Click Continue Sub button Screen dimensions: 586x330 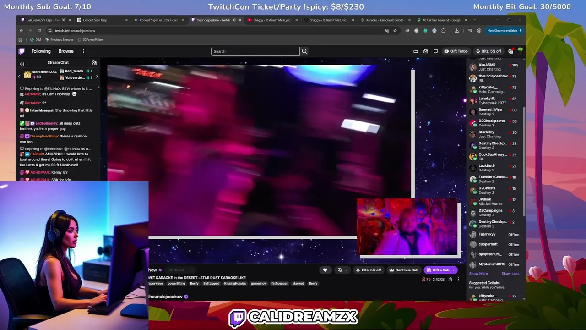click(x=403, y=270)
